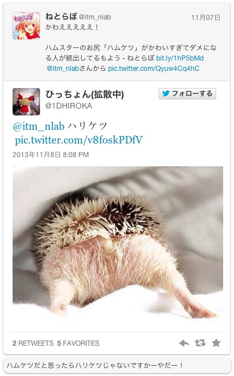Click the favorite star icon

coord(216,343)
